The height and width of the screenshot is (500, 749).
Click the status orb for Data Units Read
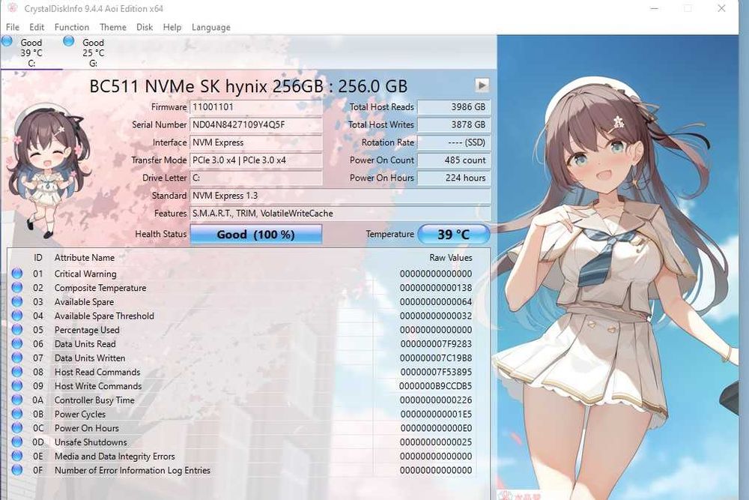point(17,343)
